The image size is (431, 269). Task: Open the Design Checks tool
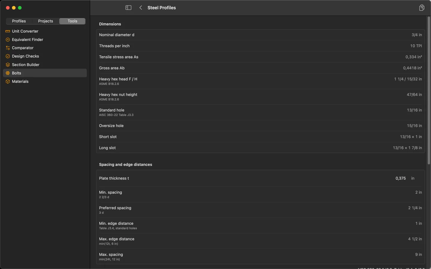45,56
